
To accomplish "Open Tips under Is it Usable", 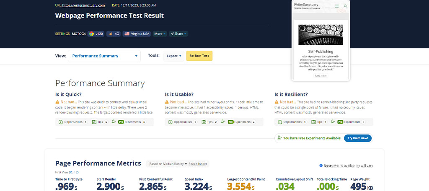I will click(209, 122).
